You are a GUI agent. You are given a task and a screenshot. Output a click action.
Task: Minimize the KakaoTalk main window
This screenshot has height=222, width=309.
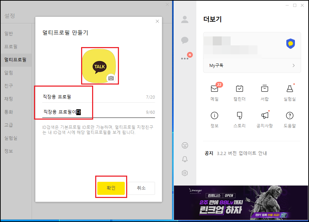click(x=287, y=5)
